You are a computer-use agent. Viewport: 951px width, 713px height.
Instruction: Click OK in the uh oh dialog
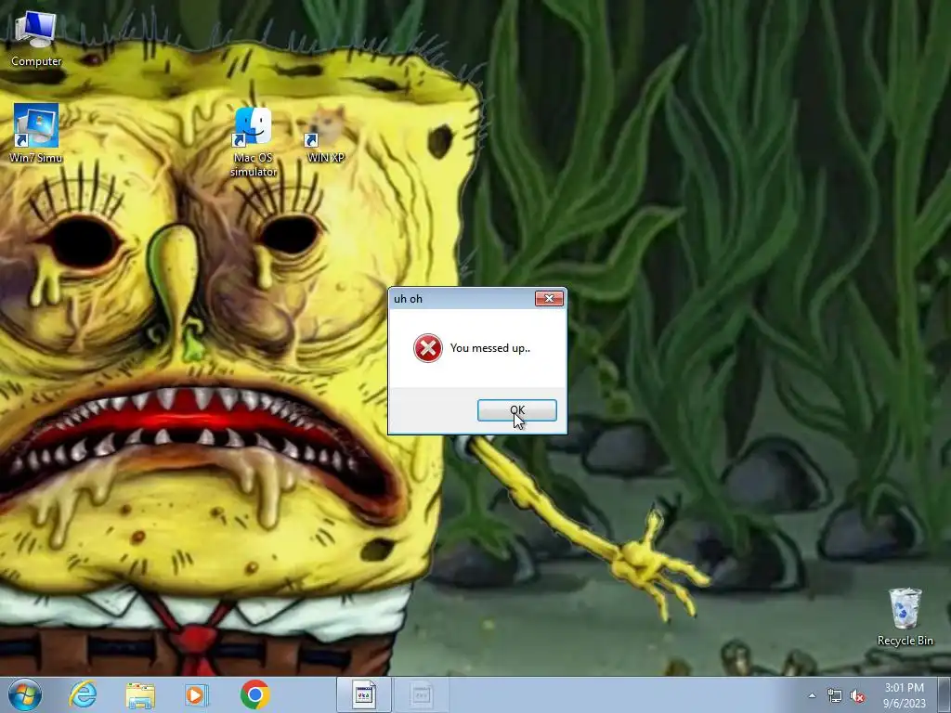pyautogui.click(x=516, y=410)
